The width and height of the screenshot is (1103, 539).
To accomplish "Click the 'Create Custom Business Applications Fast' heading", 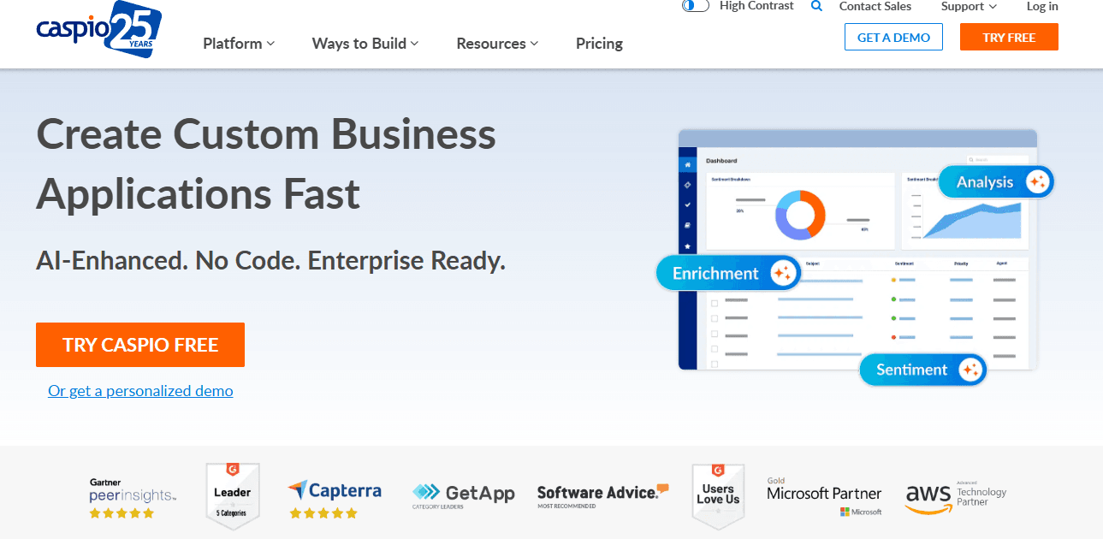I will pos(266,164).
